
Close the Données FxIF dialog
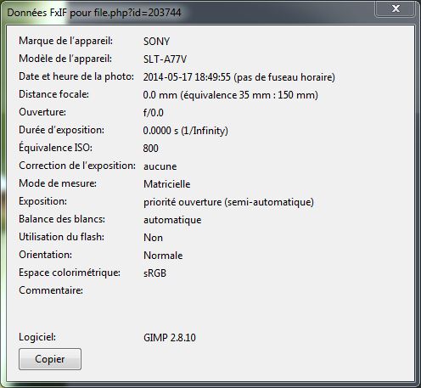[396, 8]
